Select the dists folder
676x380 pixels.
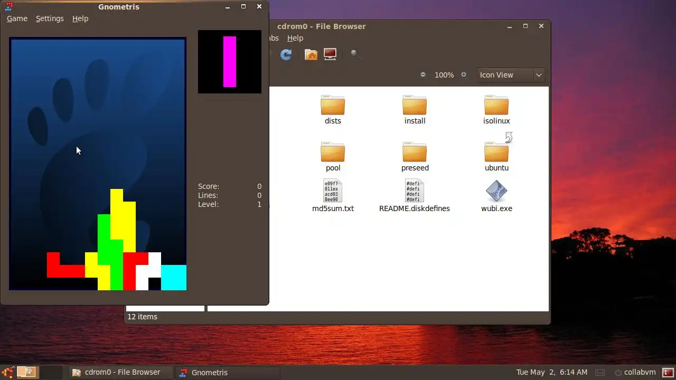click(333, 110)
